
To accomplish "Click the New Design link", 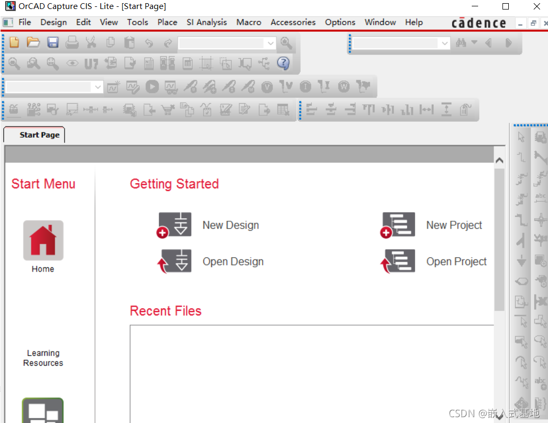I will 231,225.
